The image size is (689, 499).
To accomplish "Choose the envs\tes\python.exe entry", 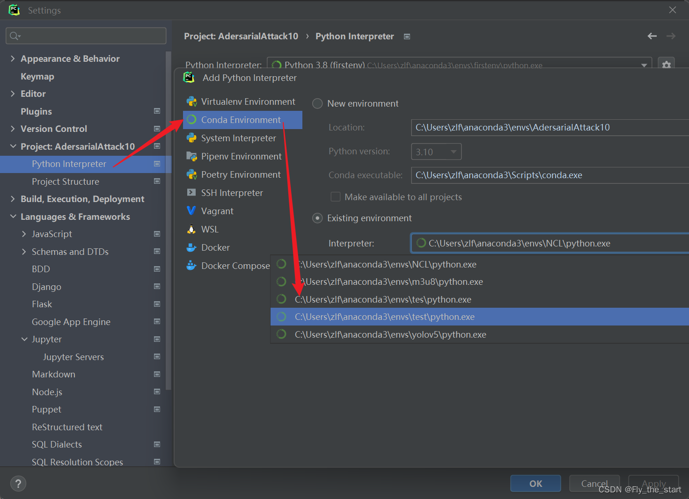I will [x=480, y=299].
